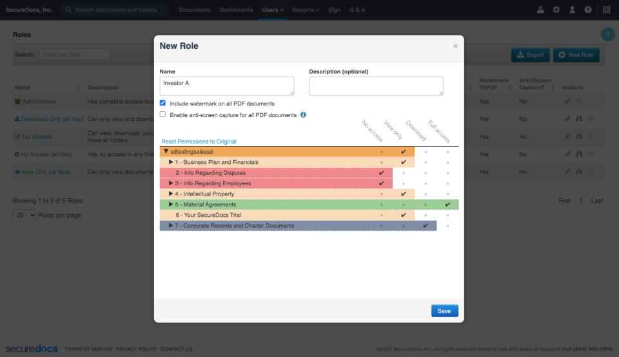The height and width of the screenshot is (357, 619).
Task: Open the help question mark icon
Action: (x=588, y=10)
